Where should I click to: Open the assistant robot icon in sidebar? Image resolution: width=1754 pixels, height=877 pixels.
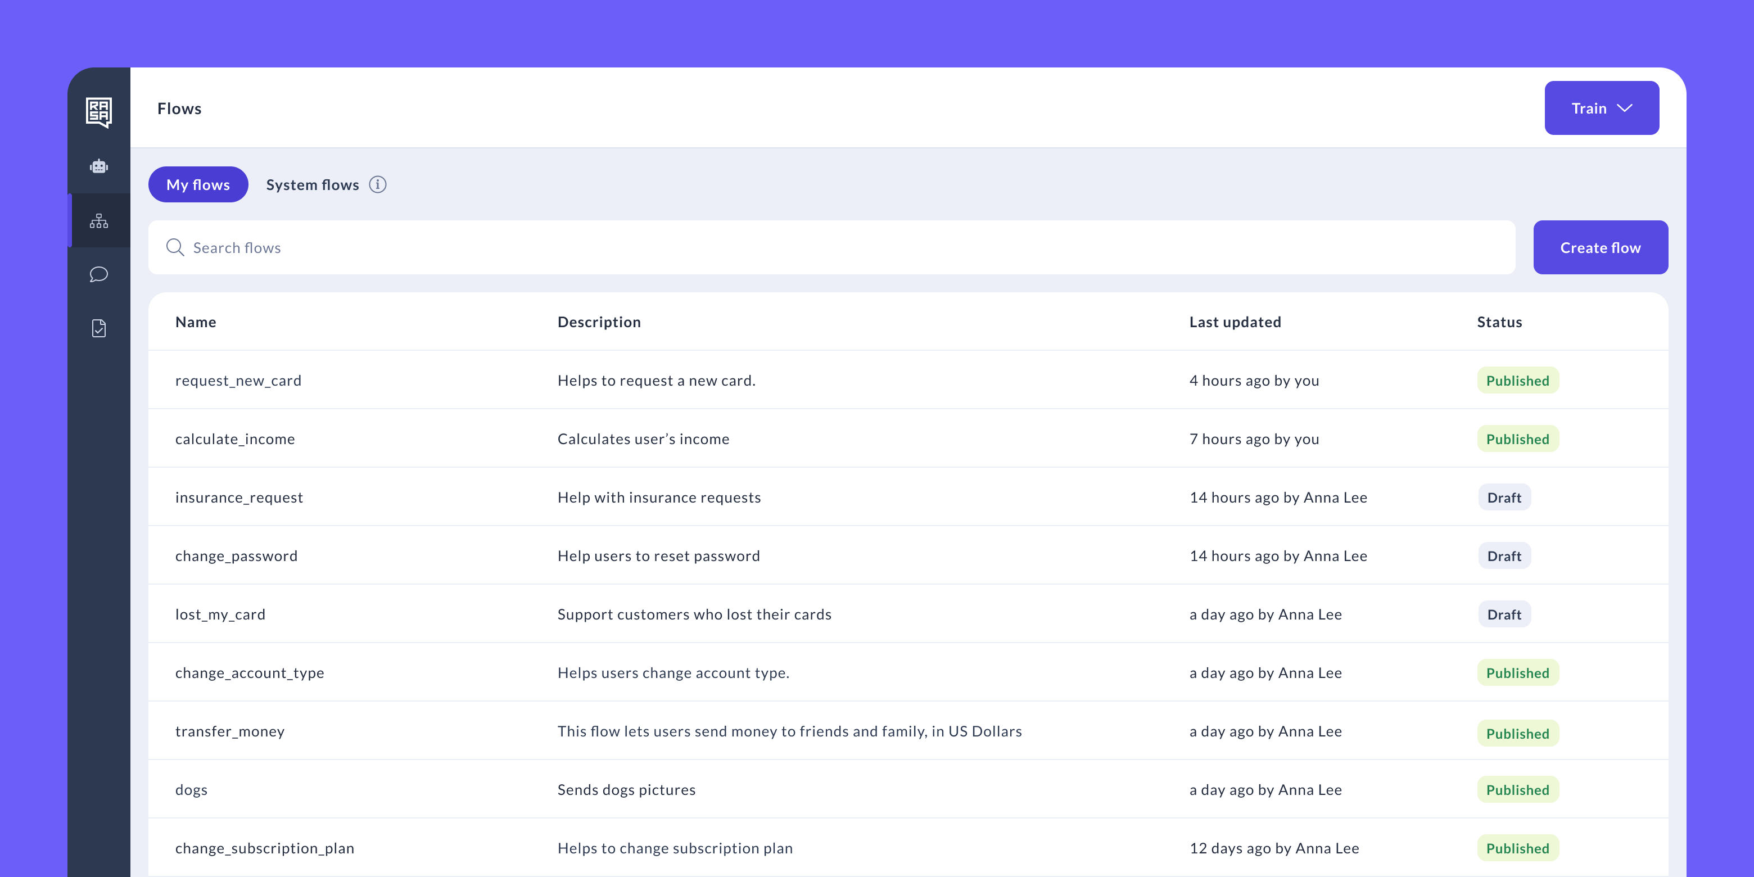[x=99, y=166]
